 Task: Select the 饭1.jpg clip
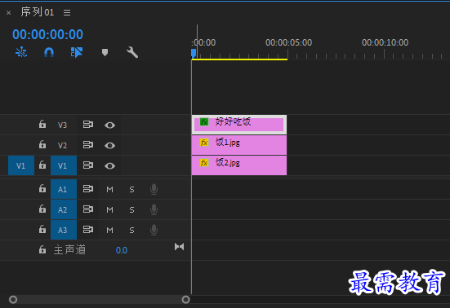coord(239,145)
